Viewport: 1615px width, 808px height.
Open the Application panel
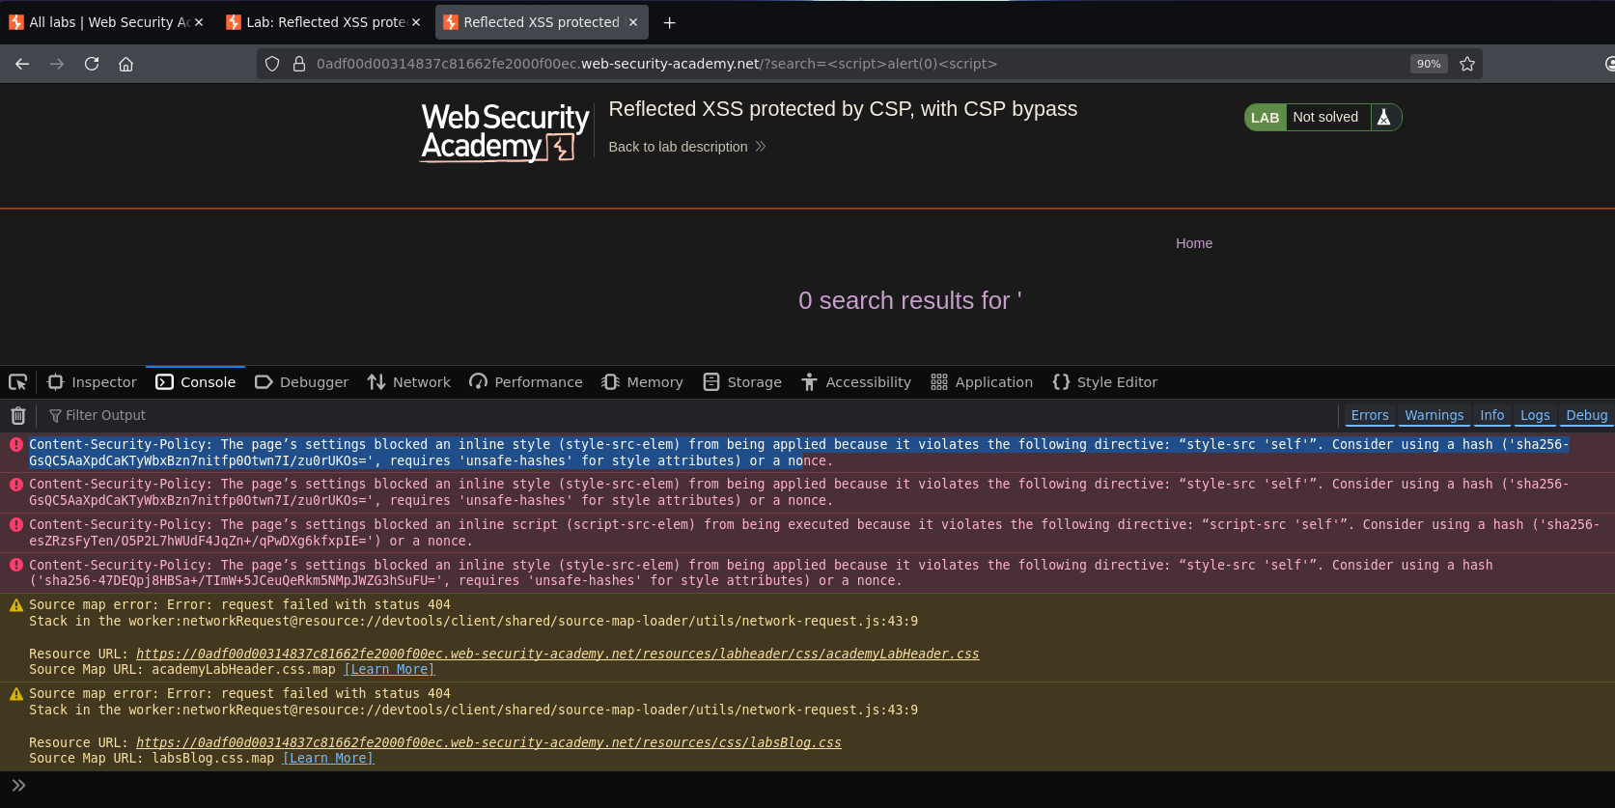pos(982,382)
